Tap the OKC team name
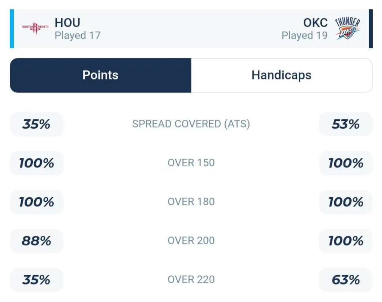382x302 pixels. [x=315, y=23]
